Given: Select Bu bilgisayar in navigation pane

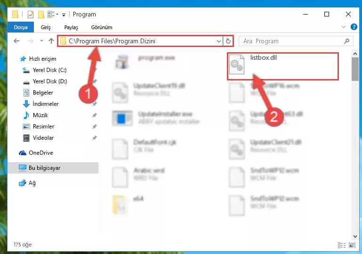Looking at the screenshot, I should [x=53, y=168].
